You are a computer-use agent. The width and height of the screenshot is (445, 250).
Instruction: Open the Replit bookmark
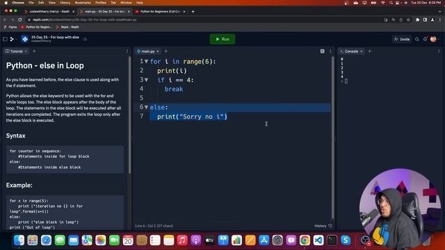(67, 27)
